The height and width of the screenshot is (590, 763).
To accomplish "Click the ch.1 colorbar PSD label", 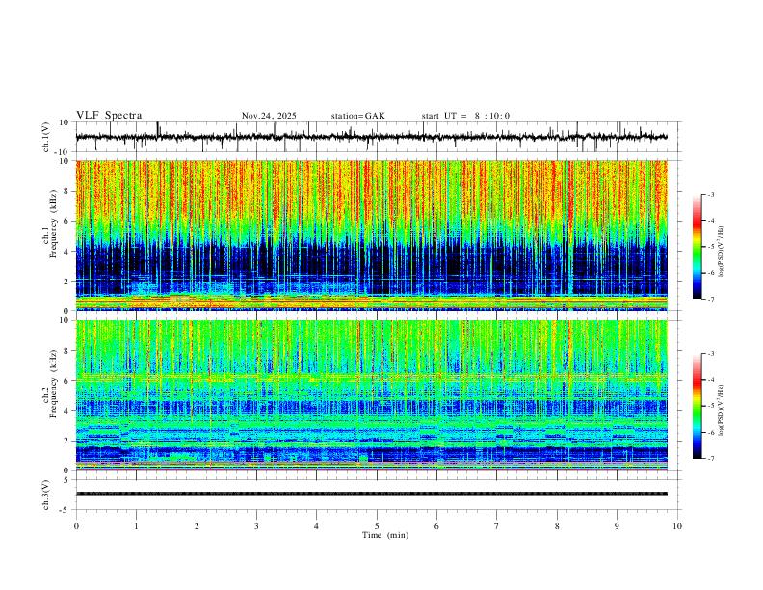I will [722, 252].
